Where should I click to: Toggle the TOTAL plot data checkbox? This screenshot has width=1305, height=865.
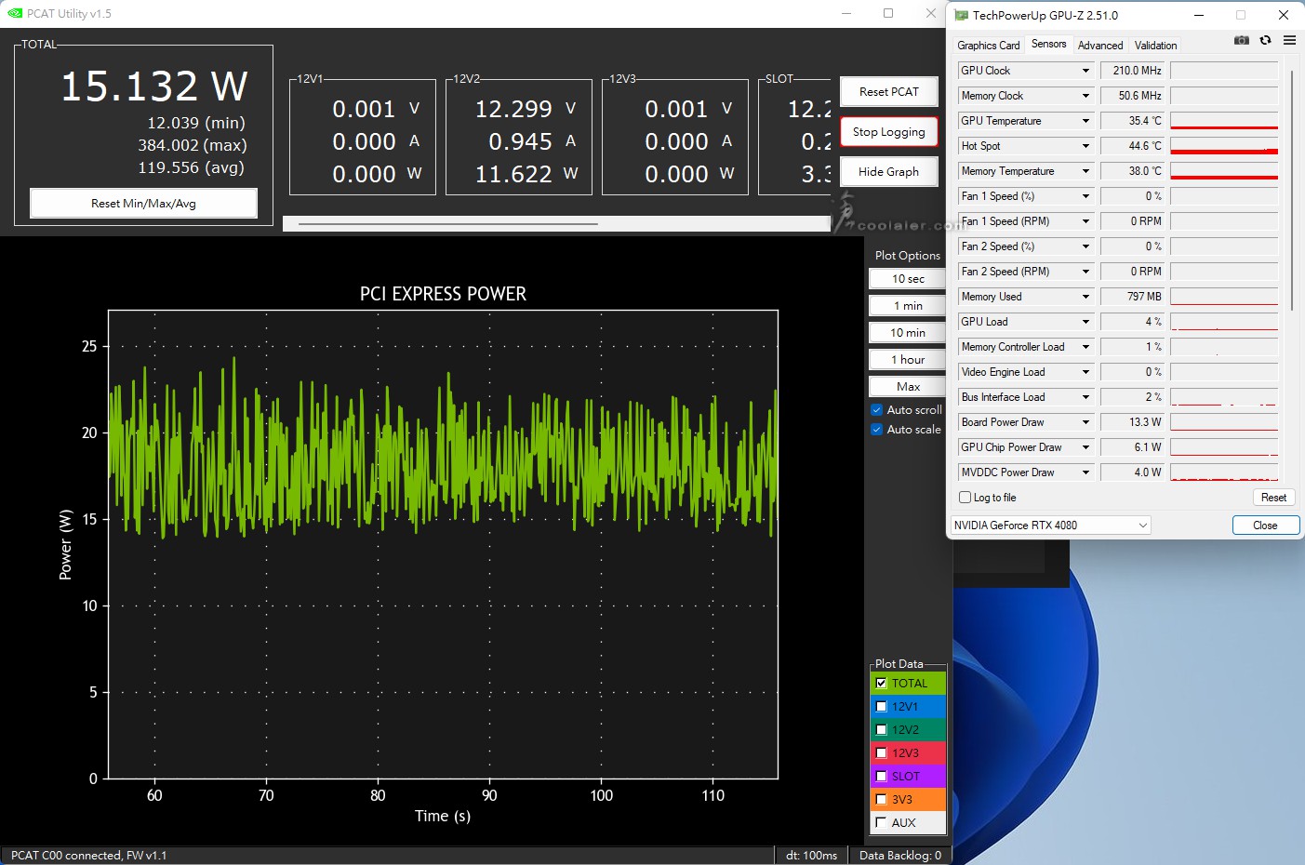(x=881, y=683)
